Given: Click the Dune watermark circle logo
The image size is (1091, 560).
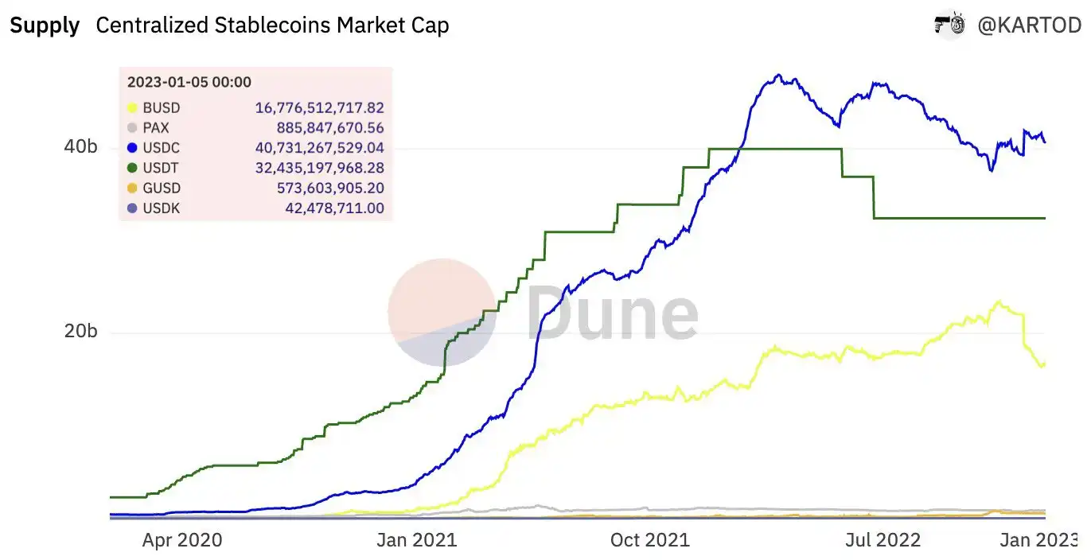Looking at the screenshot, I should tap(442, 313).
